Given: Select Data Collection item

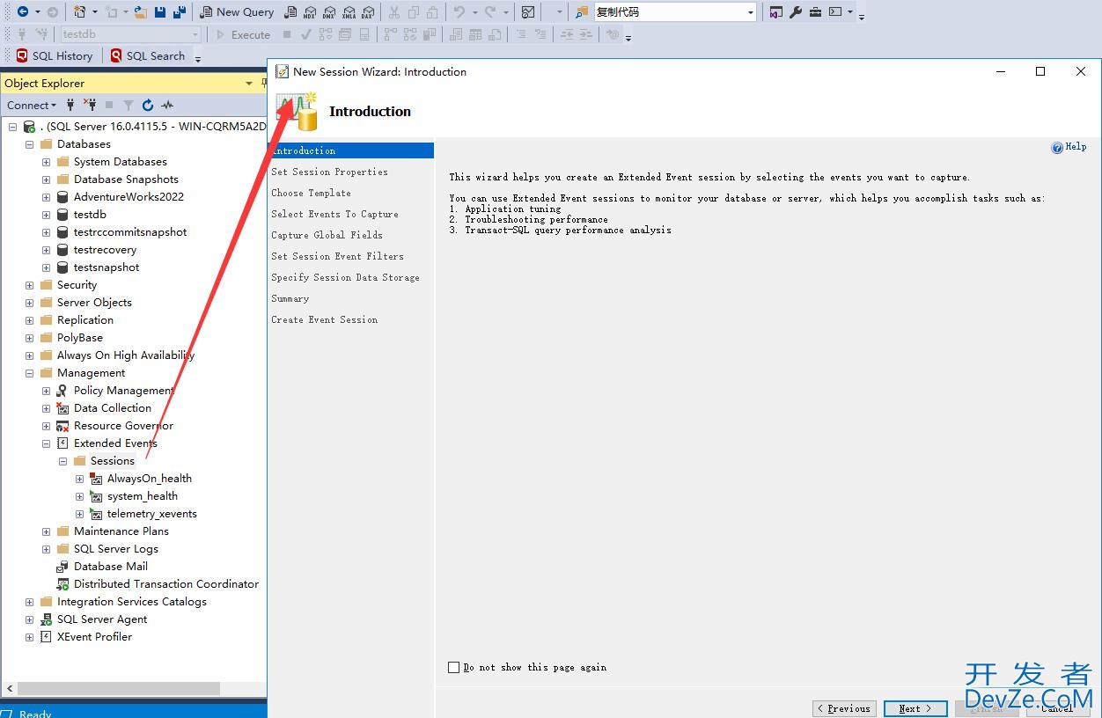Looking at the screenshot, I should [113, 408].
